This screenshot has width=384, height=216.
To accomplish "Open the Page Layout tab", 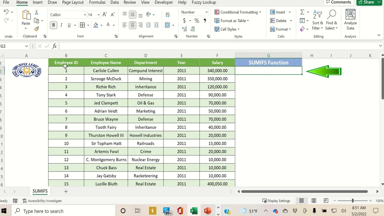I will (x=73, y=2).
